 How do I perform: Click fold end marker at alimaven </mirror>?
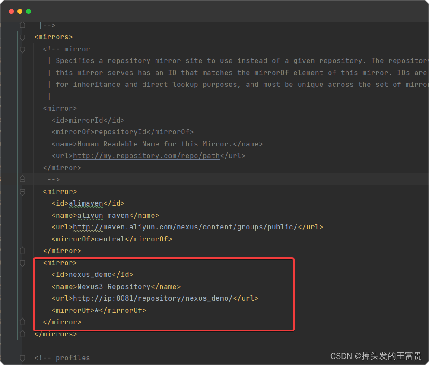pos(22,251)
